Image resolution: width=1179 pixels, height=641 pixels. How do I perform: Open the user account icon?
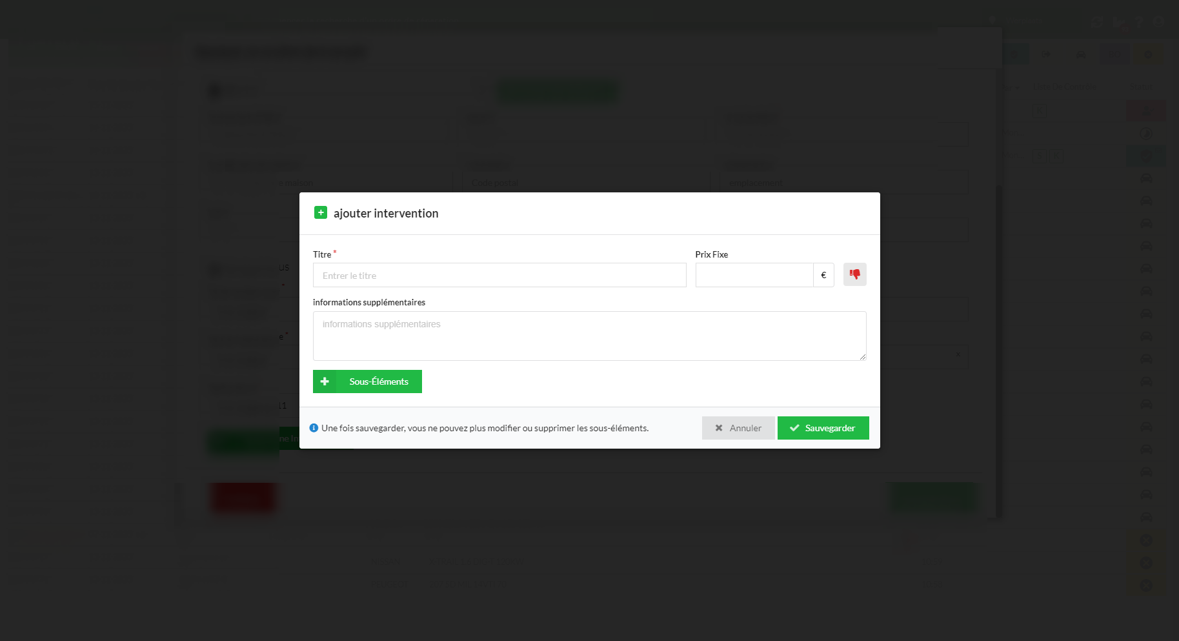click(x=1158, y=21)
